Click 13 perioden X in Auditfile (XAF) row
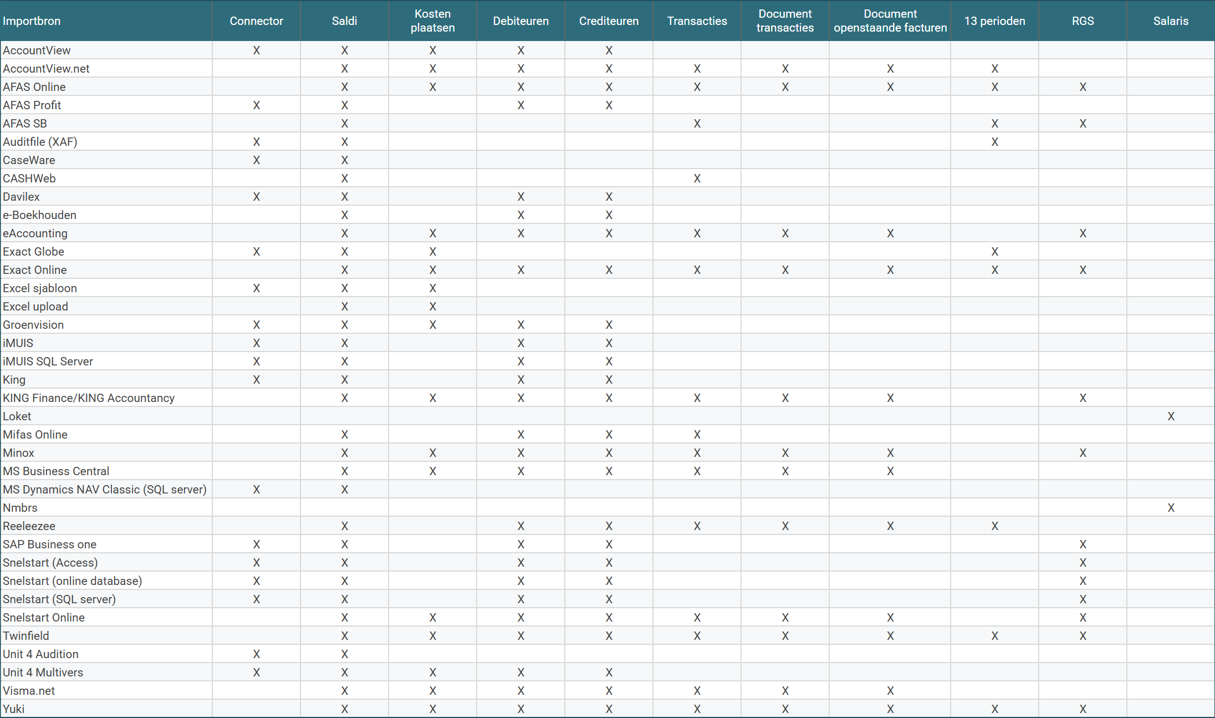Screen dimensions: 1215x718 [x=994, y=142]
